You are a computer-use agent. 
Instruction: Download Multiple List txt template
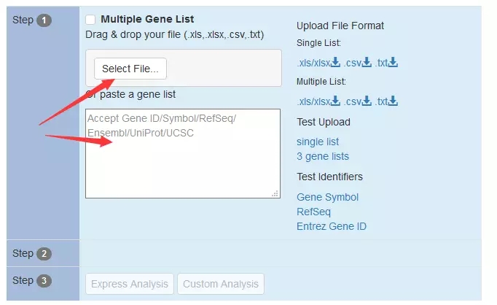pos(386,101)
